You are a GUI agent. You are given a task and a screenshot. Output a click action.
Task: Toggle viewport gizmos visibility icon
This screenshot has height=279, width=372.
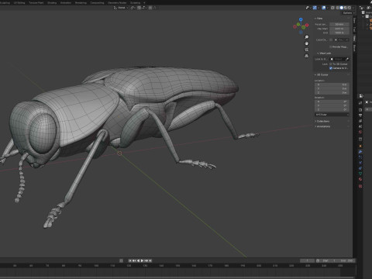(x=315, y=8)
